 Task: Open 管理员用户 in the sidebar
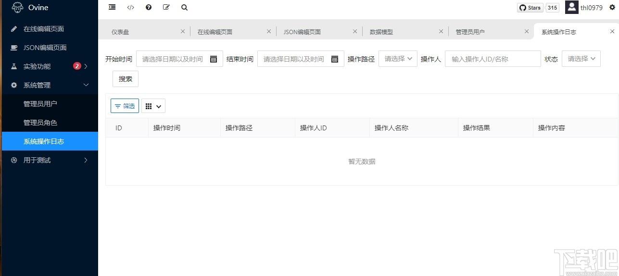coord(49,104)
